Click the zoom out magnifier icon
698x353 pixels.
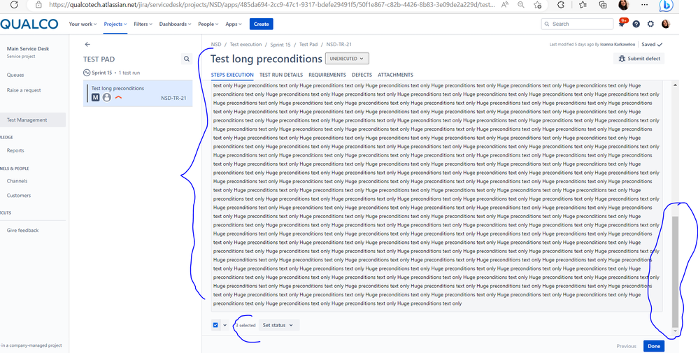521,5
